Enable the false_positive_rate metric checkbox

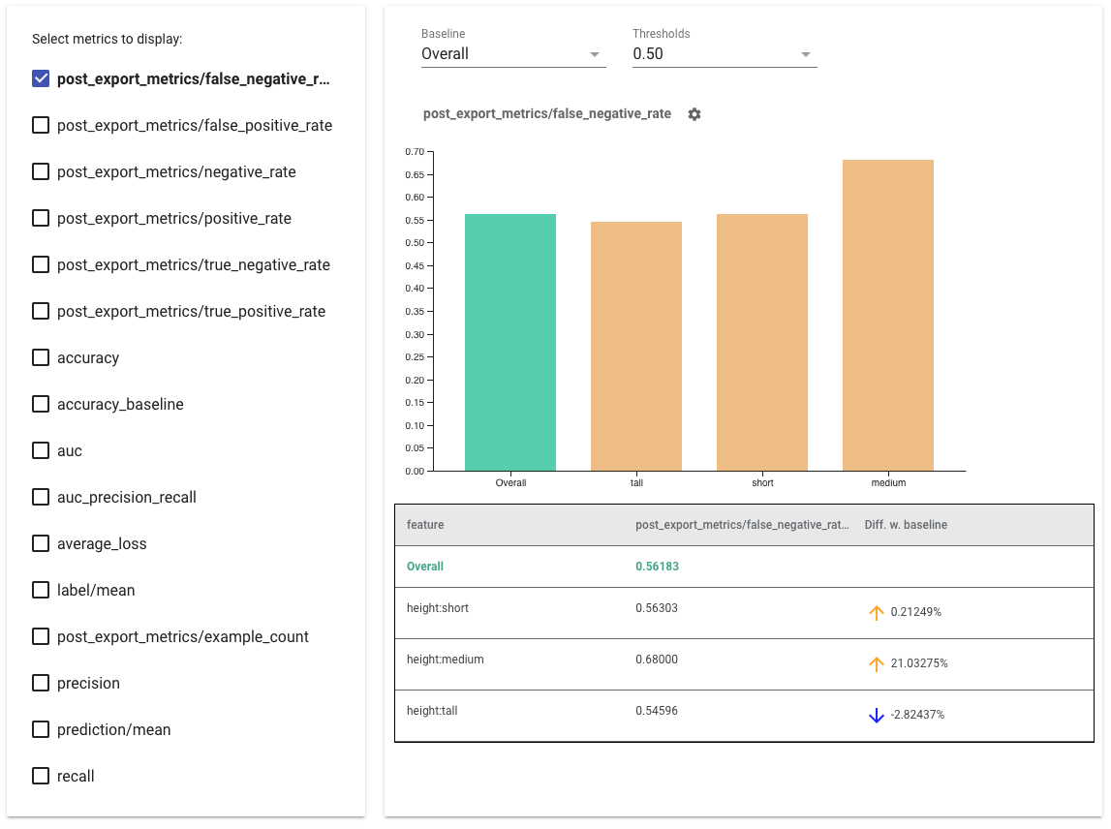tap(40, 124)
